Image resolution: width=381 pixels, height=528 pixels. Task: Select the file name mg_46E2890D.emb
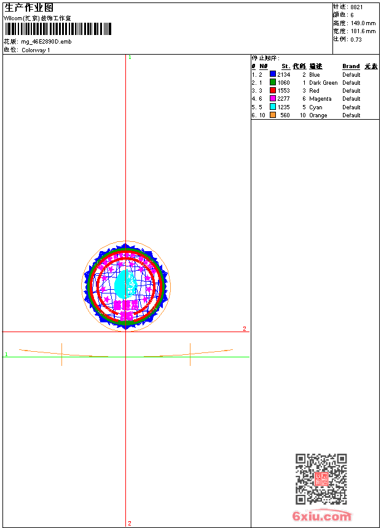pyautogui.click(x=46, y=42)
